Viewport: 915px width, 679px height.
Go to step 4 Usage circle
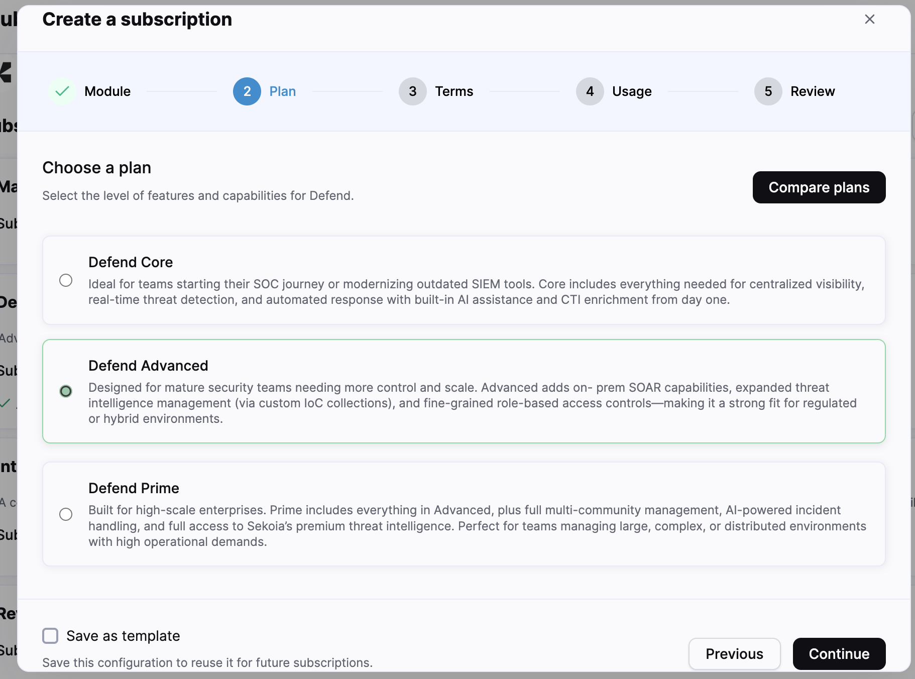[x=590, y=91]
